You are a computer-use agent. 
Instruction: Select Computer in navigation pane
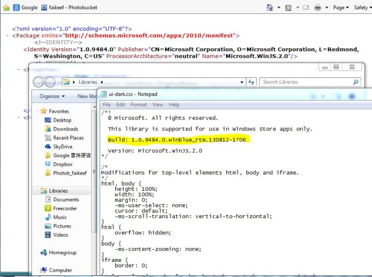pos(60,270)
